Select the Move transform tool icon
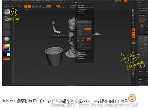This screenshot has height=110, width=148. [x=33, y=7]
